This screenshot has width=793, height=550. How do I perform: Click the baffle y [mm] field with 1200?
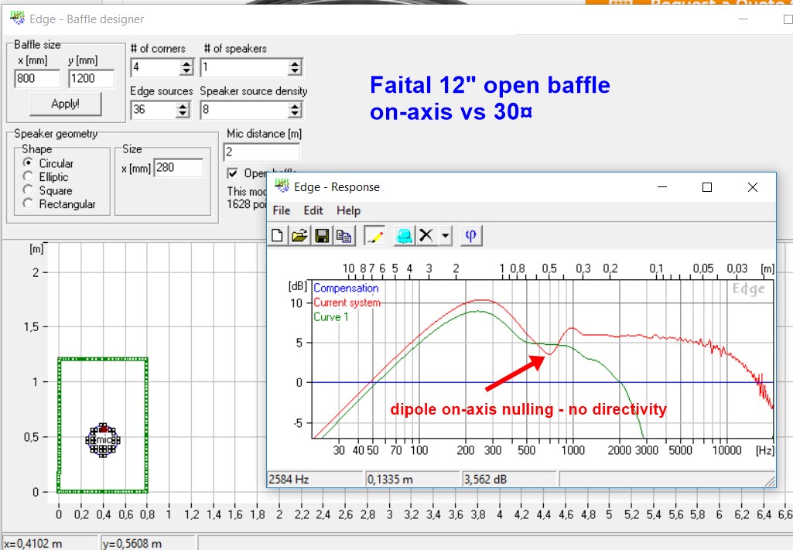[x=91, y=78]
